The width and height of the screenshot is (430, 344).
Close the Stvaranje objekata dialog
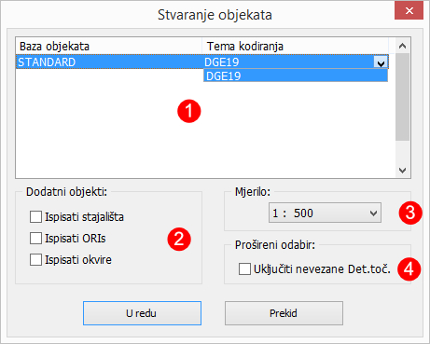pyautogui.click(x=409, y=11)
